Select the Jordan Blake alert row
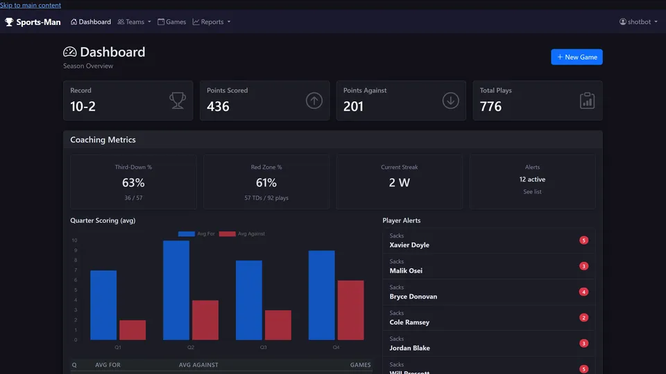 point(489,344)
